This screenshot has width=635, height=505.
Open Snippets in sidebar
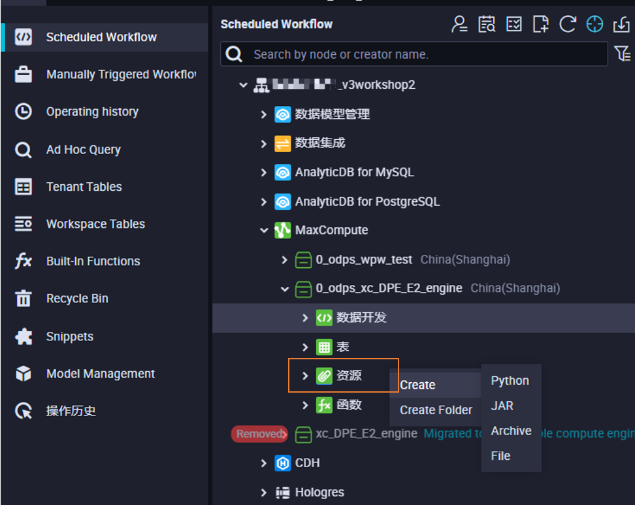[x=105, y=336]
